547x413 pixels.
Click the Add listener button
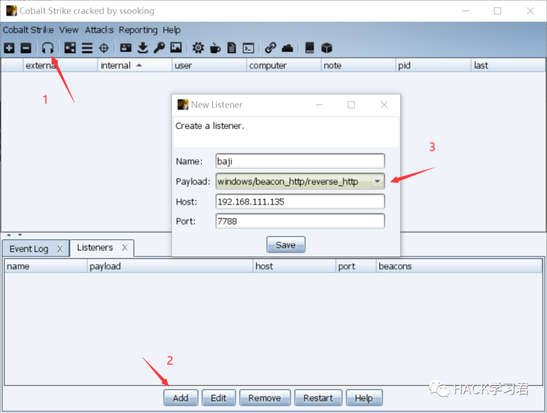(x=181, y=398)
